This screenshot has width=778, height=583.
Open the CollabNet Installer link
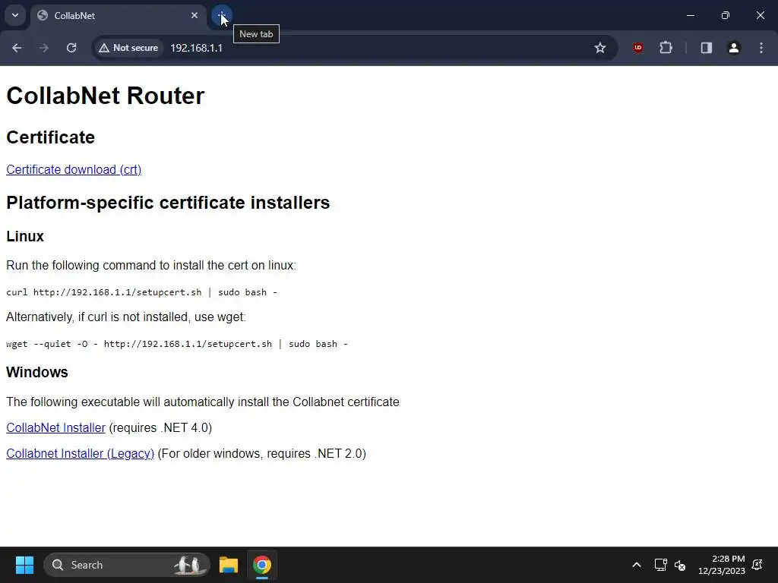tap(55, 428)
